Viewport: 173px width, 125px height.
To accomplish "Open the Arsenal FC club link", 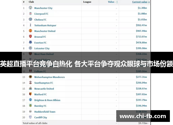I will [40, 37].
